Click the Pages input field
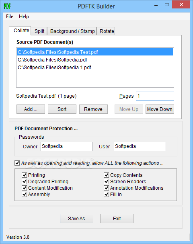 [155, 96]
